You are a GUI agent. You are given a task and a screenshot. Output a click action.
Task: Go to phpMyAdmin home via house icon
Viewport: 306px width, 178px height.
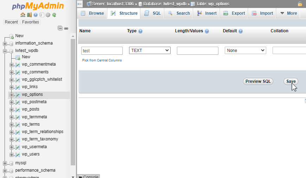click(23, 15)
